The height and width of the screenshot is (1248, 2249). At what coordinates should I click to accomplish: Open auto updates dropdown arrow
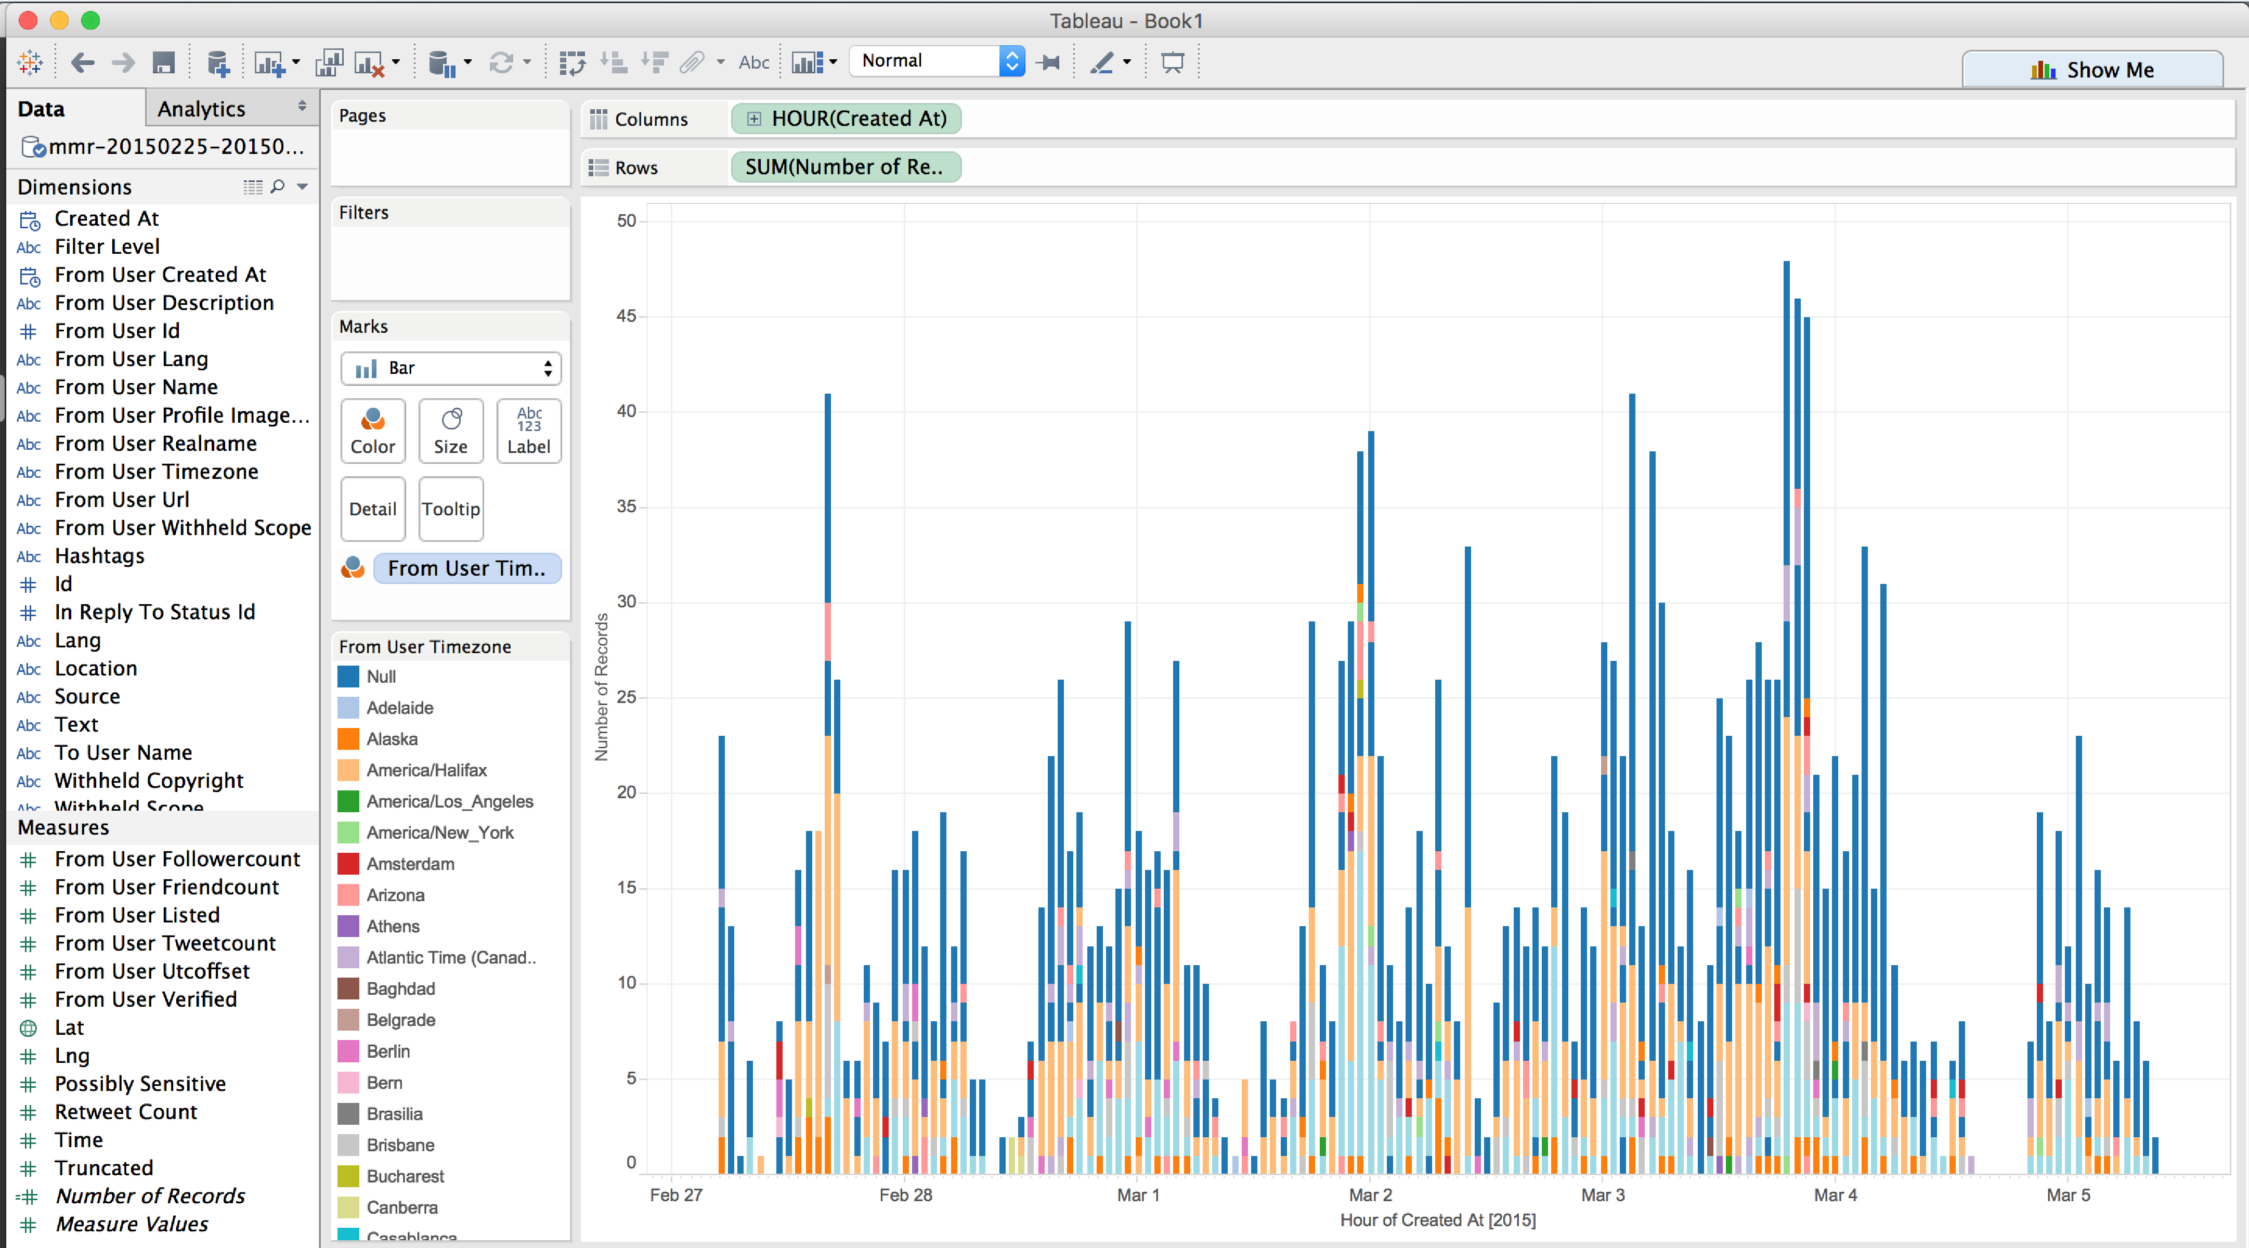(x=468, y=63)
